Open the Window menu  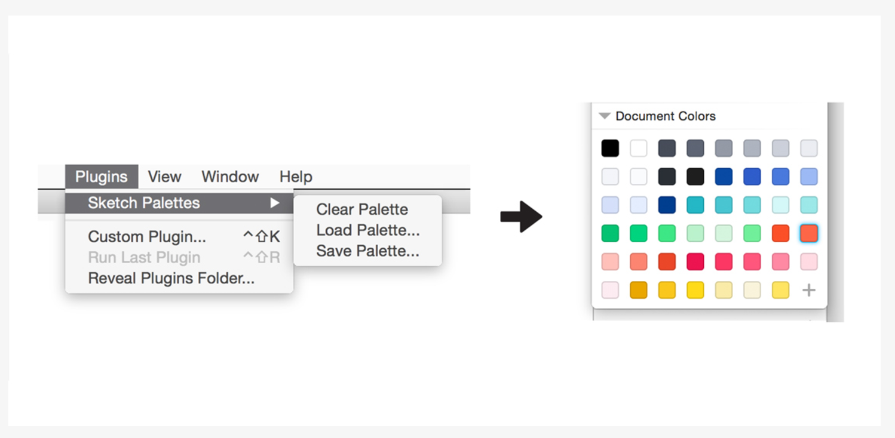[230, 177]
